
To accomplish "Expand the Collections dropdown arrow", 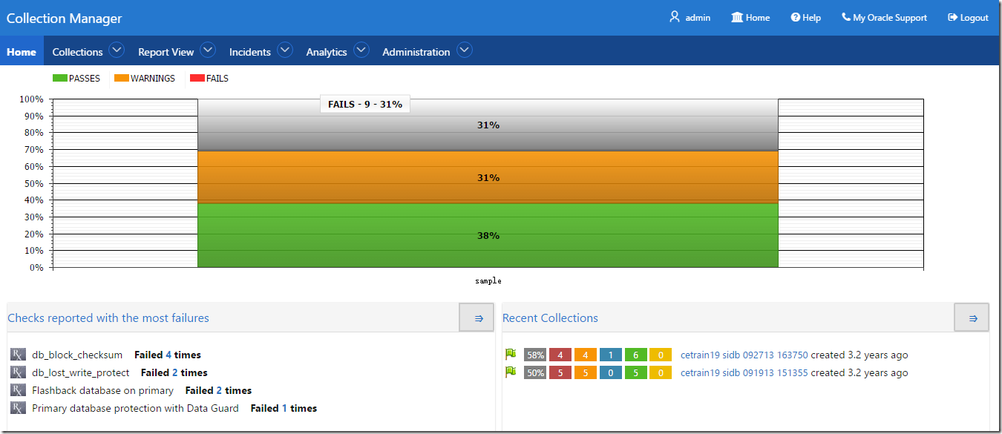I will [117, 50].
